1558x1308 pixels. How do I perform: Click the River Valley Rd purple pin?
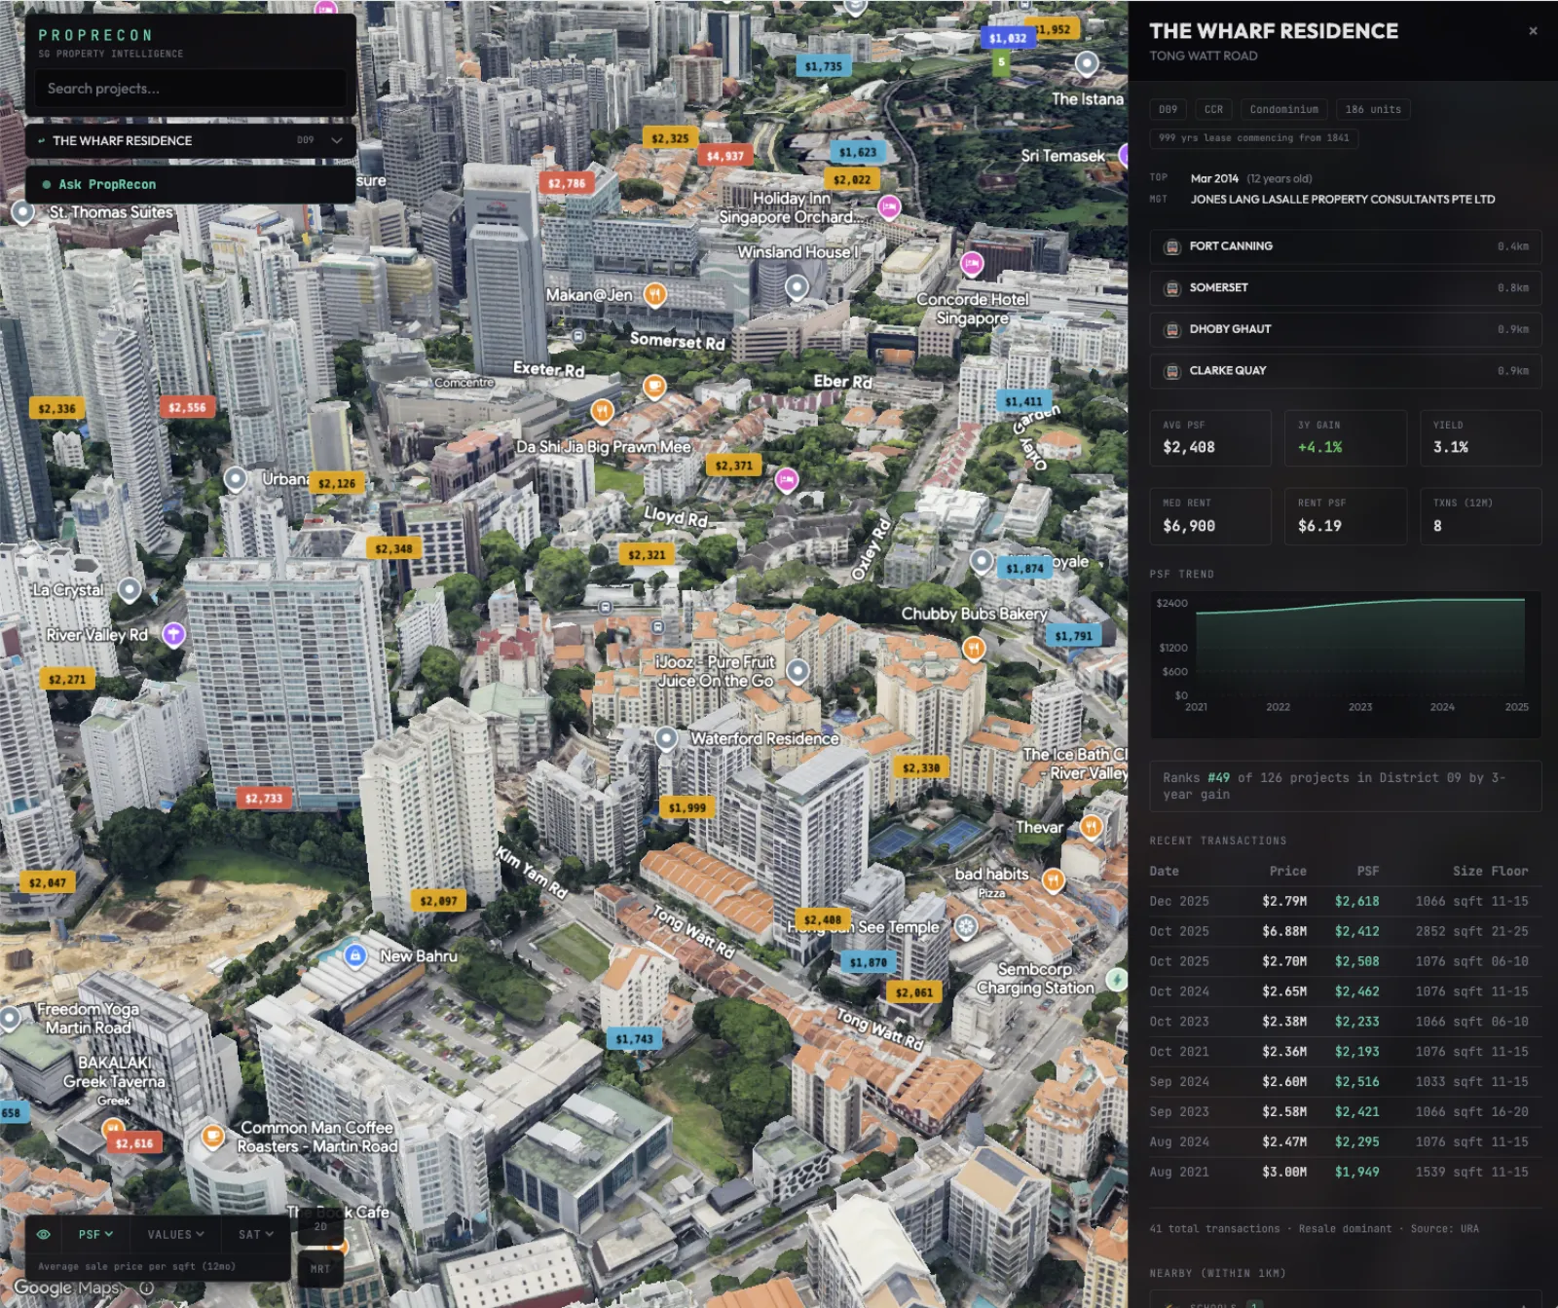[173, 635]
